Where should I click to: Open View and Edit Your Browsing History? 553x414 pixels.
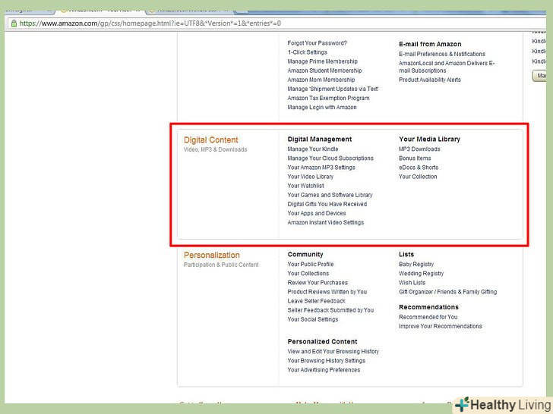[333, 351]
